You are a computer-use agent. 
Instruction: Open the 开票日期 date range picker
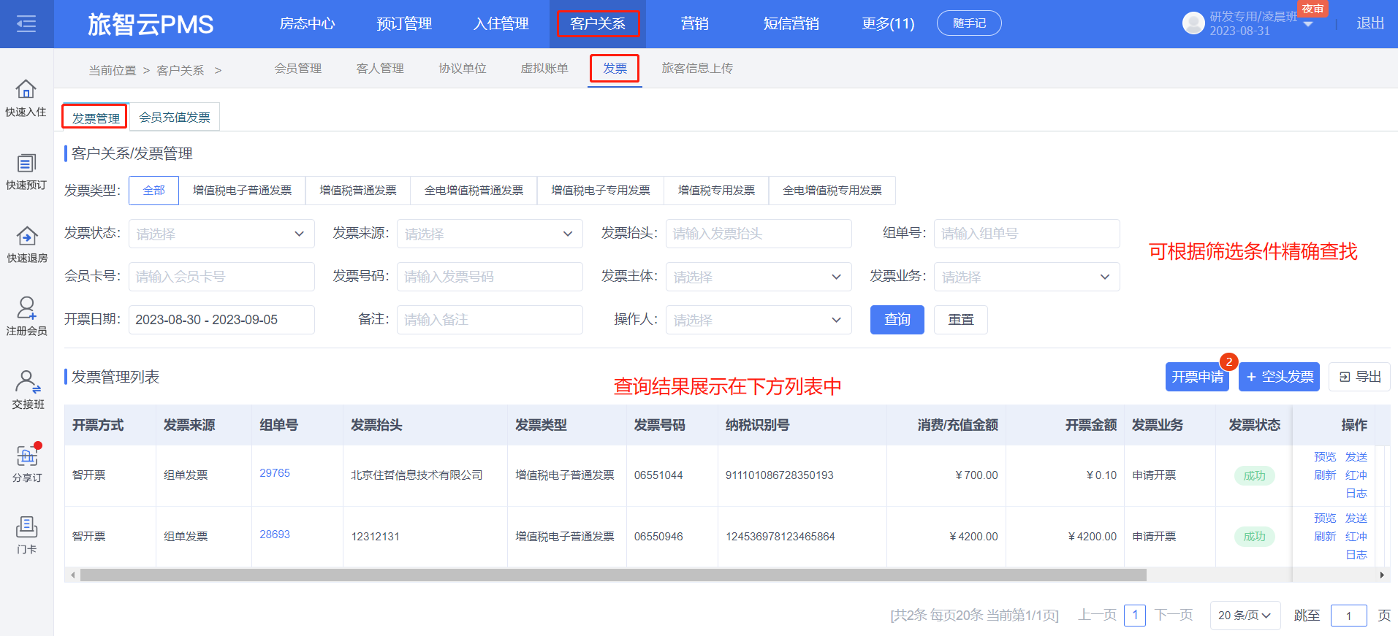[x=221, y=320]
